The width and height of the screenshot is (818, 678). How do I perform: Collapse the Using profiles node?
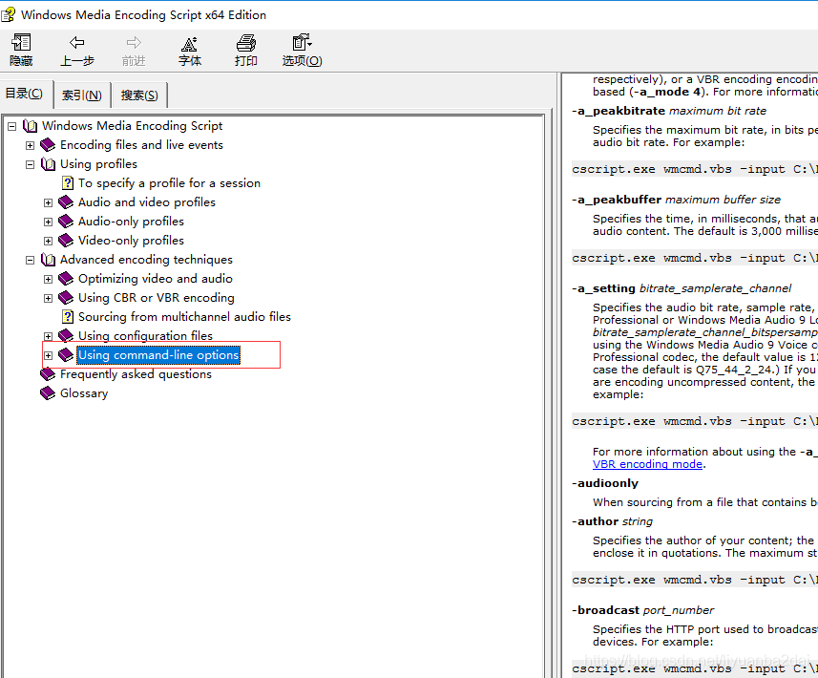(x=31, y=164)
